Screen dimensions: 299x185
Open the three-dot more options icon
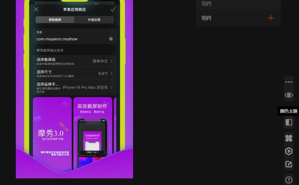(289, 82)
